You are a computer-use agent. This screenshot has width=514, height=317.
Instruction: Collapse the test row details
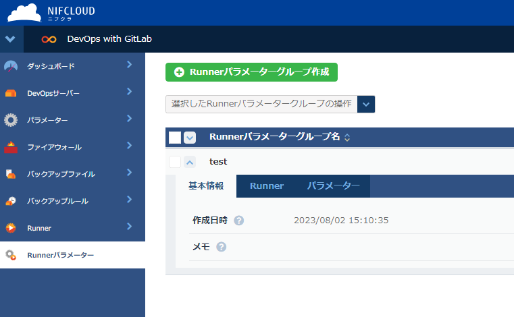[190, 162]
